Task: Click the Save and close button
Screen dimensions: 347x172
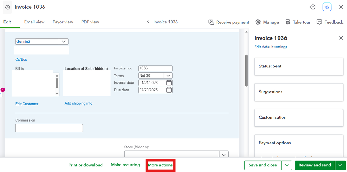Action: coord(263,165)
